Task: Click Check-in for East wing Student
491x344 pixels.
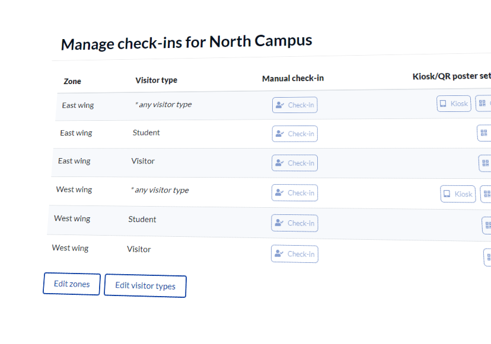Action: click(x=295, y=134)
